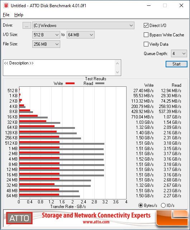The image size is (190, 230).
Task: Click the 1.54 GB/s read value
Action: tap(172, 122)
